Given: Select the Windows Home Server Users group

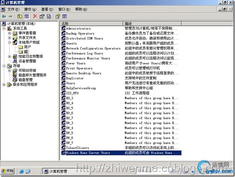Looking at the screenshot, I should (x=88, y=152).
